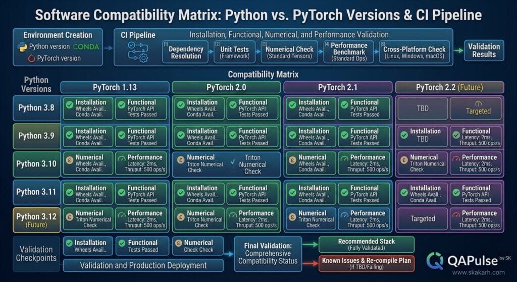Open Known Issues & Re-compile Plan

click(x=367, y=263)
